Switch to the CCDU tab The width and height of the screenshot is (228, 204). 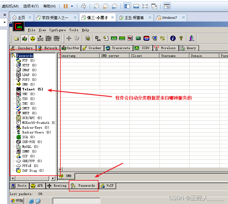click(143, 48)
